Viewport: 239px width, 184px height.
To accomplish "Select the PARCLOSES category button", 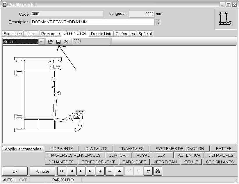I will click(x=134, y=162).
